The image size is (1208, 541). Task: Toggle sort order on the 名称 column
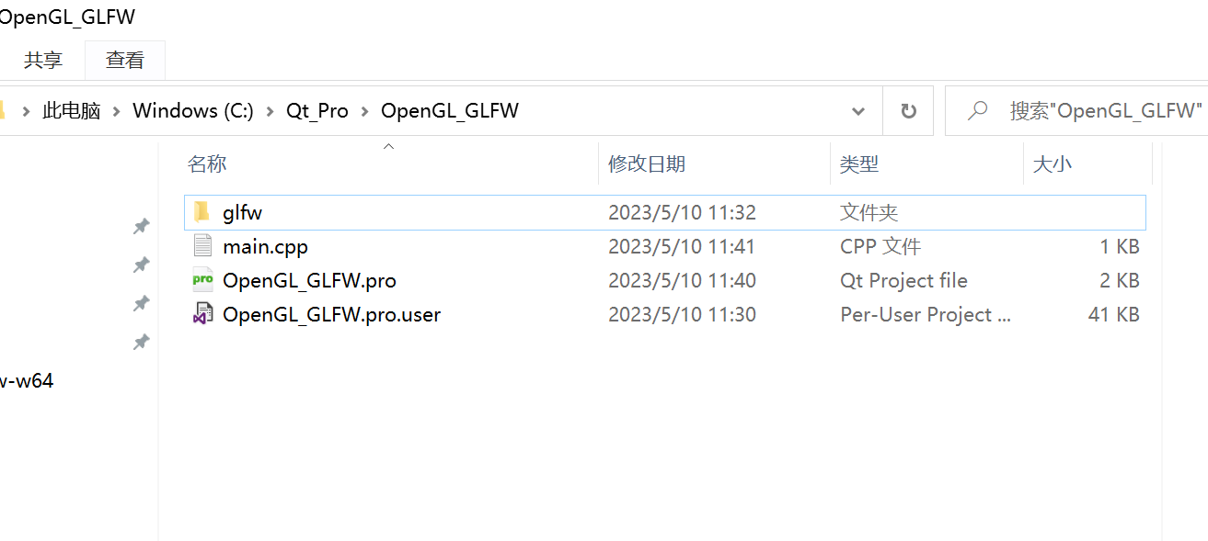point(207,163)
